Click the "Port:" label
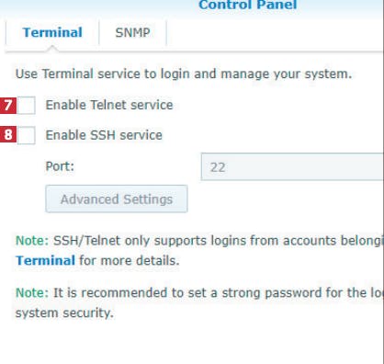 click(x=60, y=166)
